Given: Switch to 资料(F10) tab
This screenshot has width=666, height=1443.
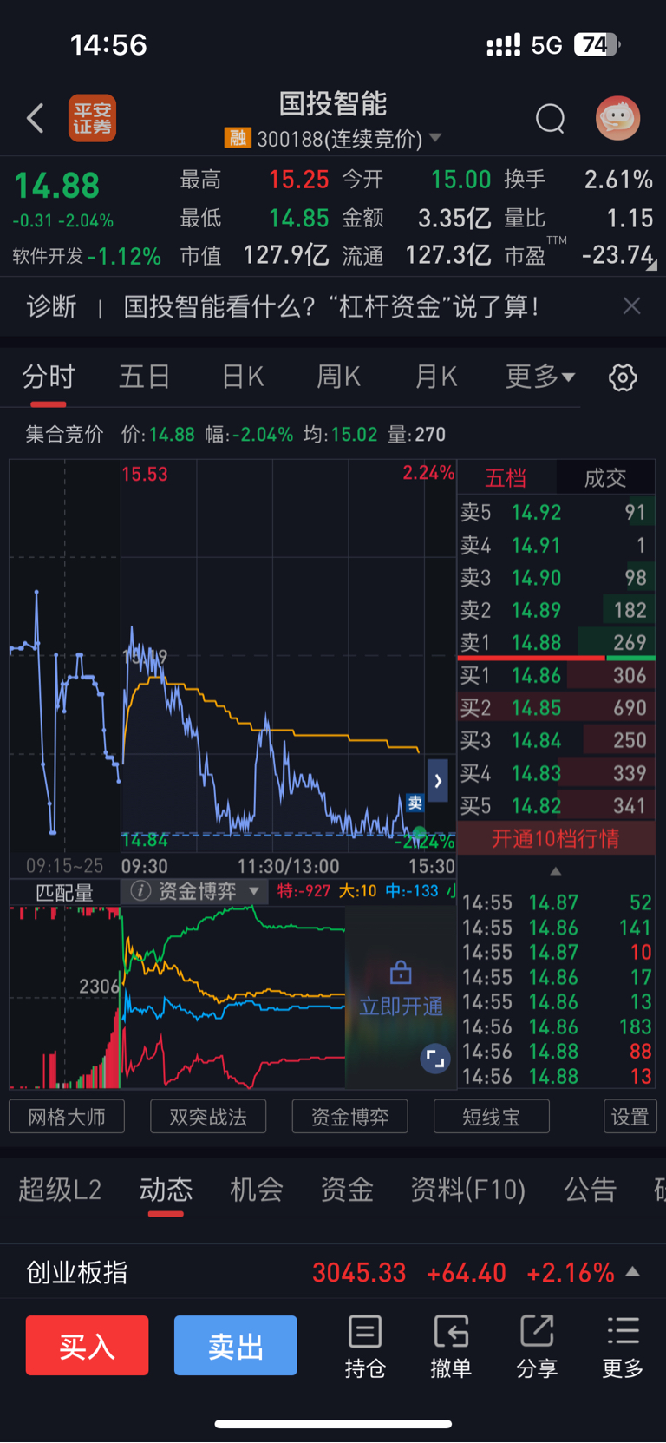Looking at the screenshot, I should click(x=468, y=1190).
